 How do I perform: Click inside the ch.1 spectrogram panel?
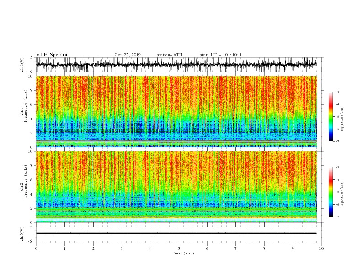176,111
